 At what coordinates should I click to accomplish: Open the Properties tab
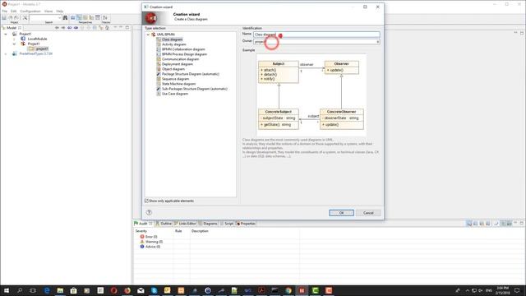click(246, 224)
